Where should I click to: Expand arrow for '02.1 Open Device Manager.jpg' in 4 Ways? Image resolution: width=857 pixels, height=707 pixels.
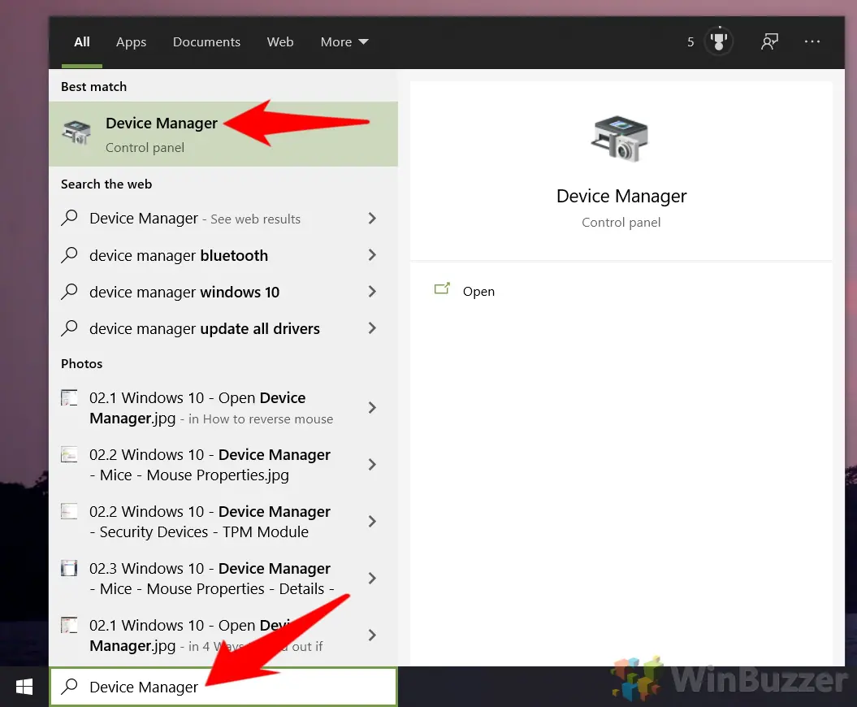click(372, 635)
